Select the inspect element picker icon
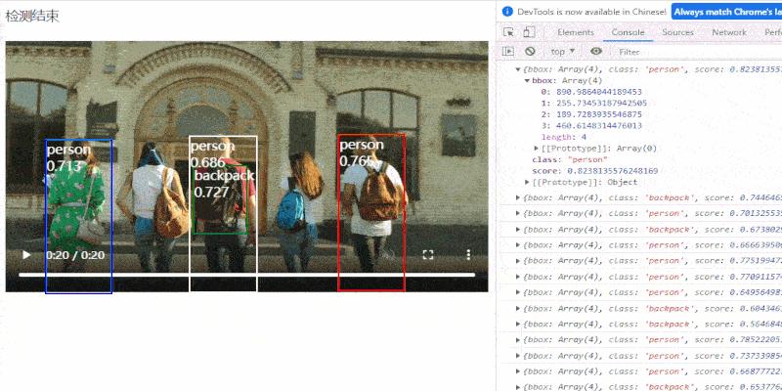Screen dimensions: 782x391 click(x=508, y=32)
